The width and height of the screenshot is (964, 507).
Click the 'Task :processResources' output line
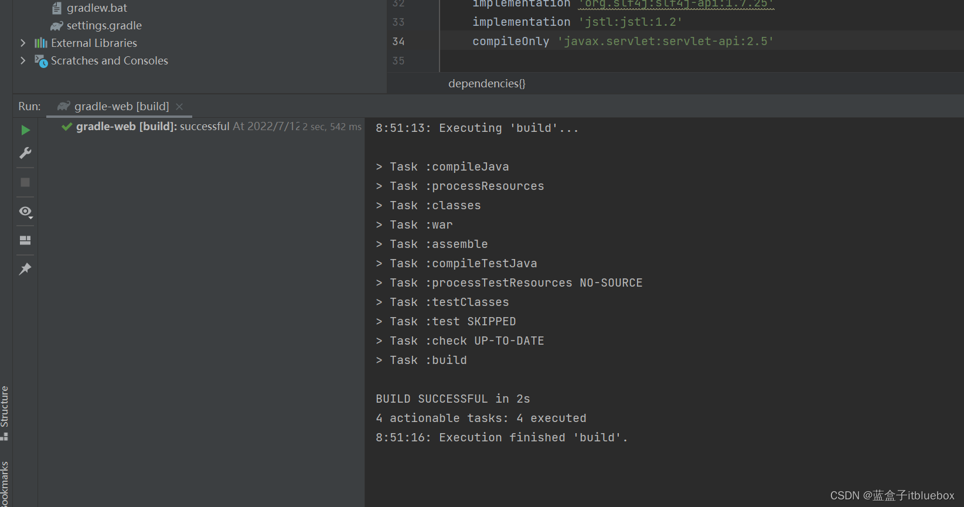coord(460,186)
